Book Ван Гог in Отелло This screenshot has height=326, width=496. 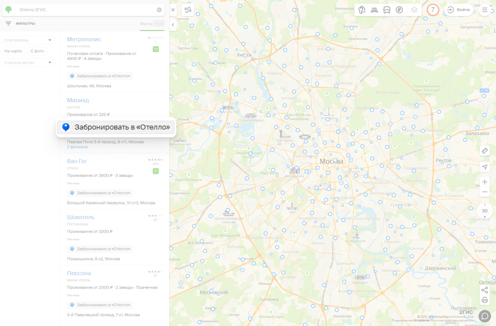tap(100, 193)
